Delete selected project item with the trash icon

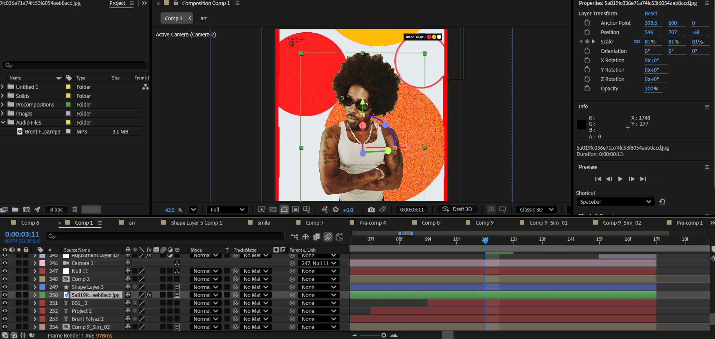[x=75, y=210]
